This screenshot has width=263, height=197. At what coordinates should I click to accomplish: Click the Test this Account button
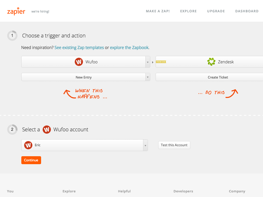tap(174, 145)
